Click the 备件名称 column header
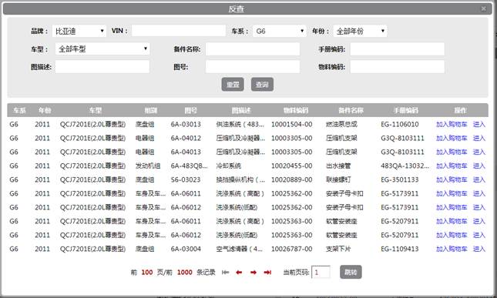Viewport: 497px width, 298px height. (x=351, y=110)
